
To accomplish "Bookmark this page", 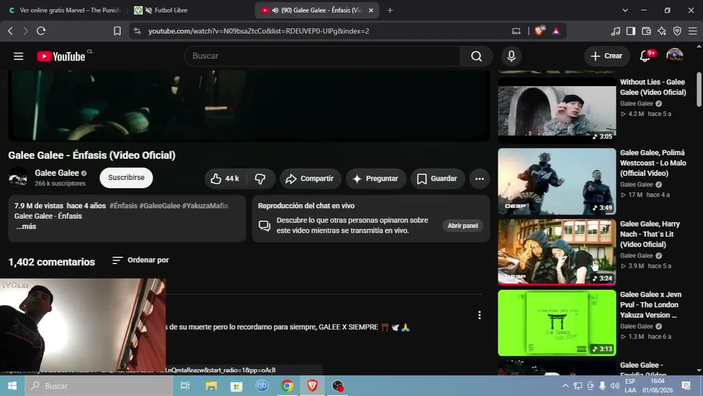I will pos(117,31).
